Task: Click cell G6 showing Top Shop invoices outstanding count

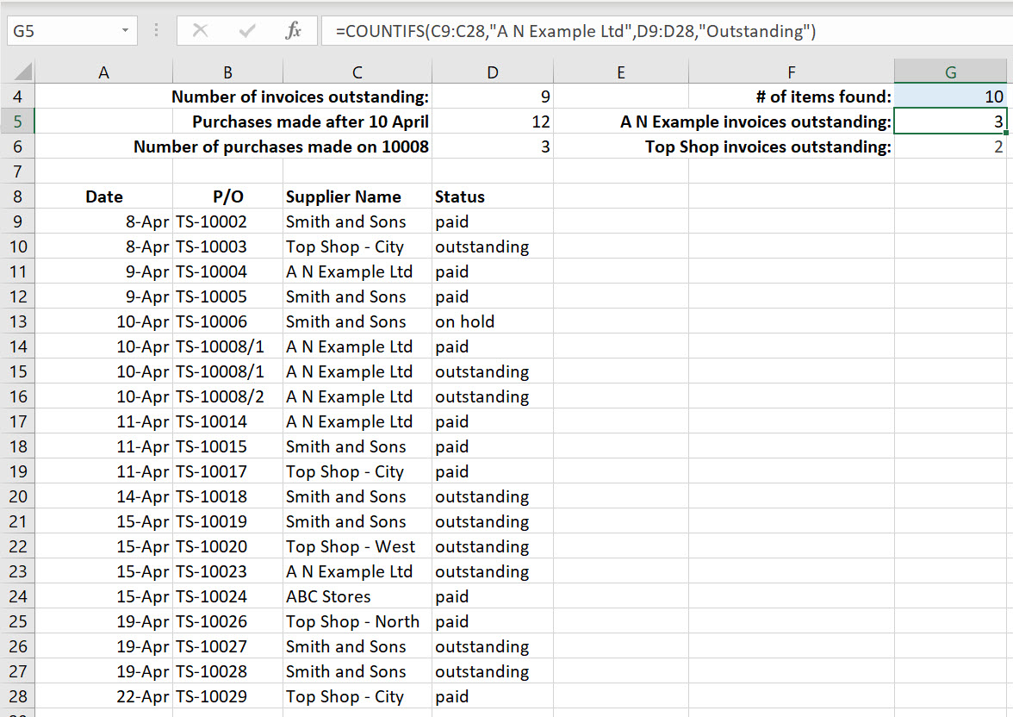Action: [x=950, y=147]
